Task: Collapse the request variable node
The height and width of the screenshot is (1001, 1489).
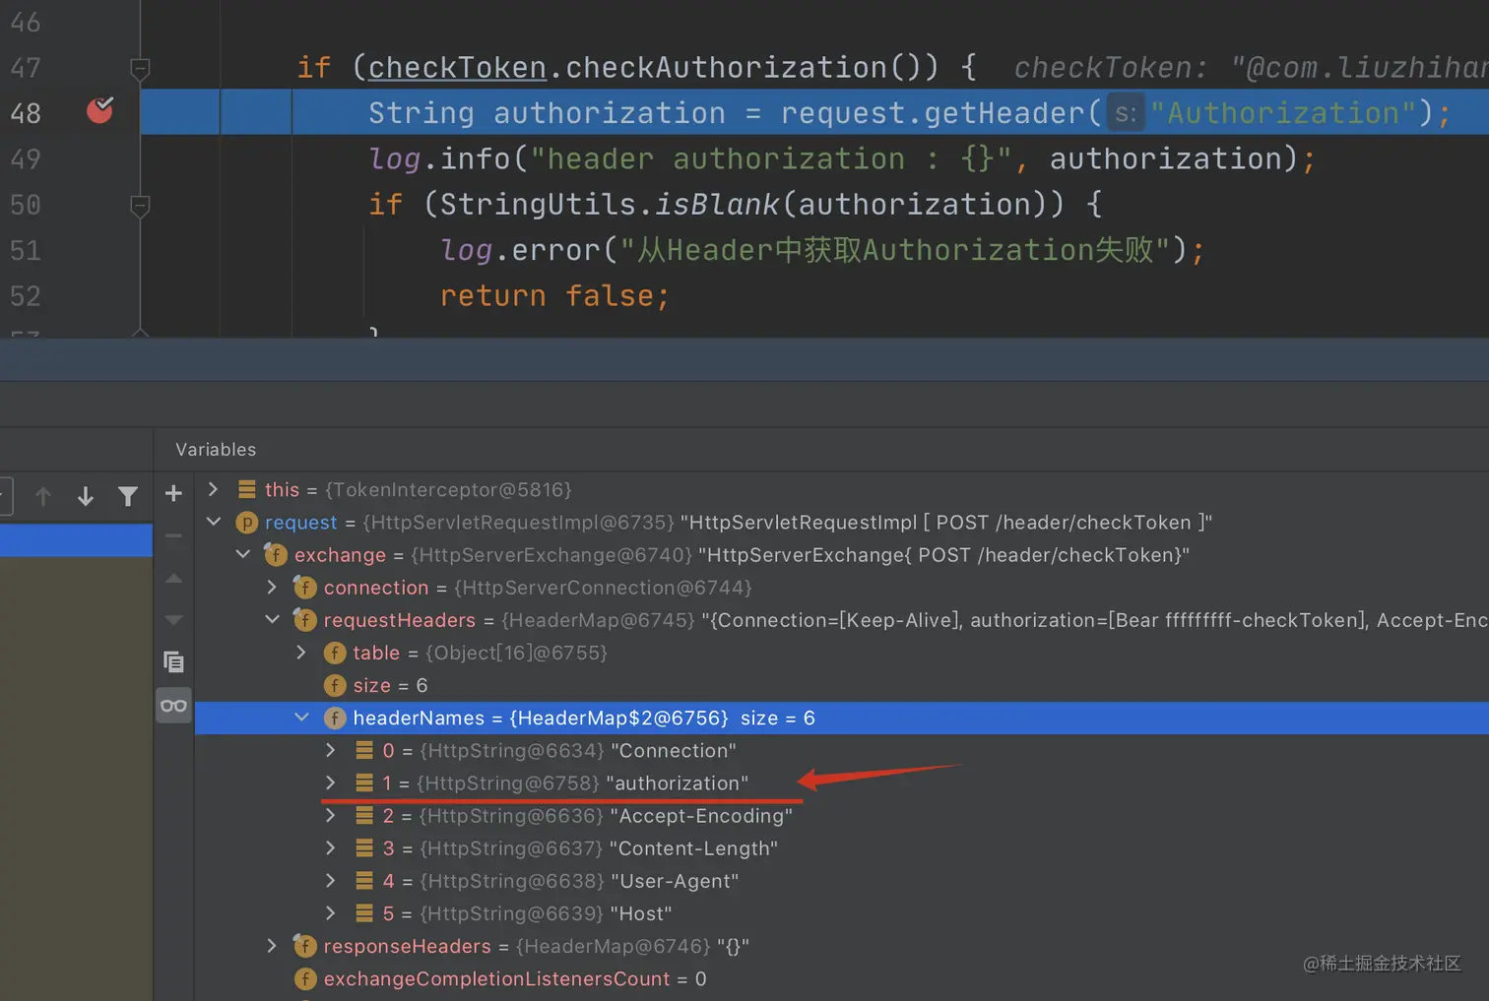Action: click(214, 522)
